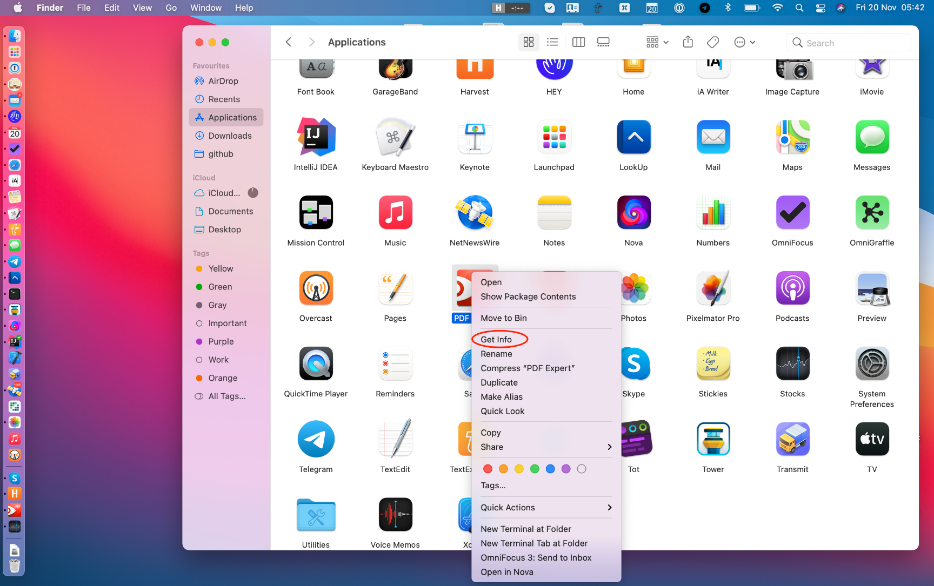Select the Launchpad app icon
The image size is (934, 586).
(554, 137)
